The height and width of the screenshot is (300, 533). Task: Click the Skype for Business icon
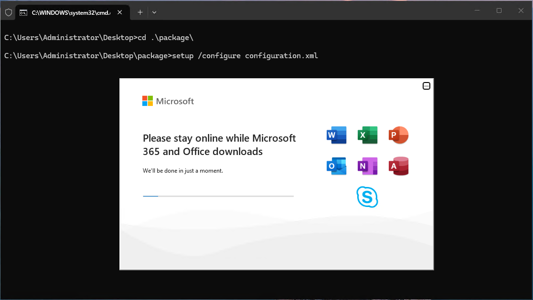pyautogui.click(x=367, y=197)
